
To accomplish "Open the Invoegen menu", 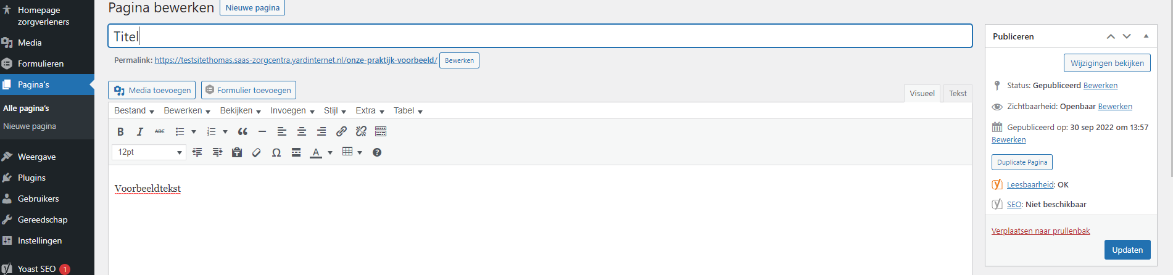I will (x=292, y=111).
